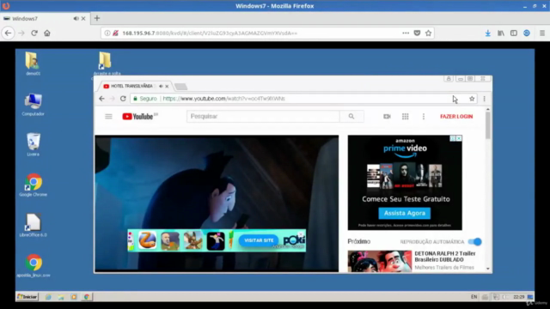This screenshot has width=550, height=309.
Task: Disable the REPRODUÇÃO AUTOMÁTICA switch
Action: [x=475, y=242]
